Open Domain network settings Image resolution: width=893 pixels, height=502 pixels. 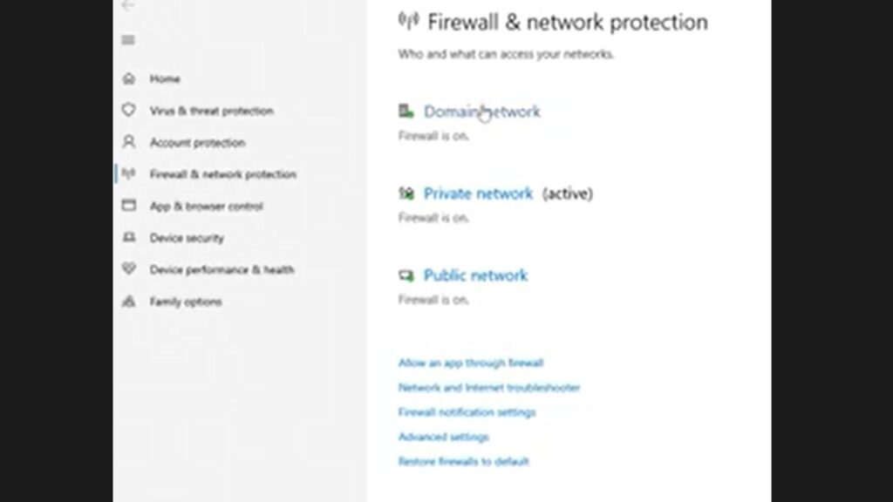[481, 112]
